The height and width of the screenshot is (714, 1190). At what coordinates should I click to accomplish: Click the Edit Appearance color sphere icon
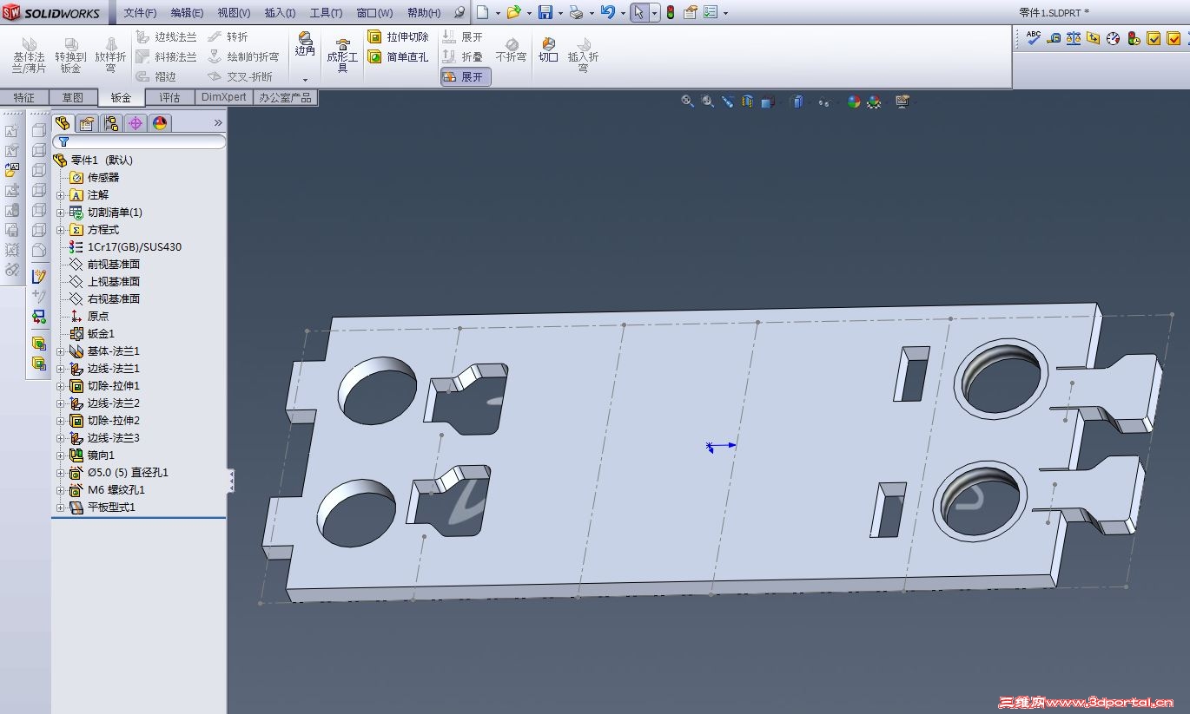tap(854, 102)
